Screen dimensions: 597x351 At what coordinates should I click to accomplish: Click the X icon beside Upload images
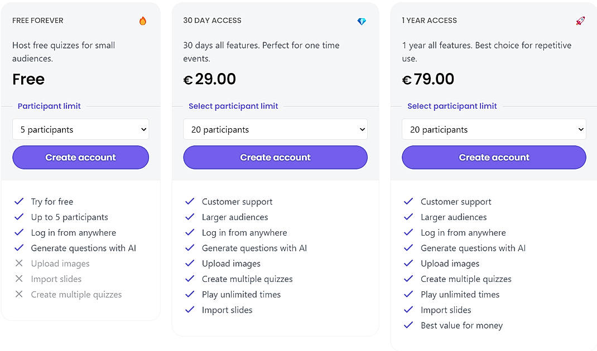19,263
